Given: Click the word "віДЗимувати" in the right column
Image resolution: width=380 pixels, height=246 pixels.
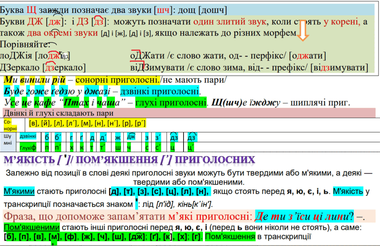Looking at the screenshot, I should click(x=157, y=67).
